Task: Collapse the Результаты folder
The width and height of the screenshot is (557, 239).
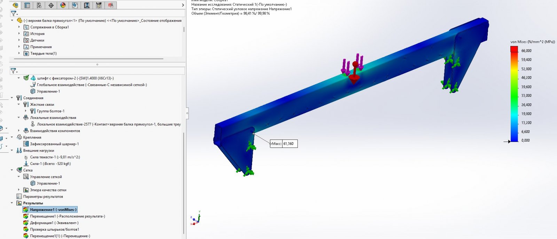Action: click(x=12, y=203)
